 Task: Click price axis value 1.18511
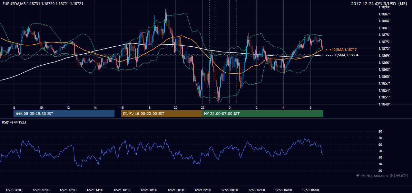pos(385,97)
